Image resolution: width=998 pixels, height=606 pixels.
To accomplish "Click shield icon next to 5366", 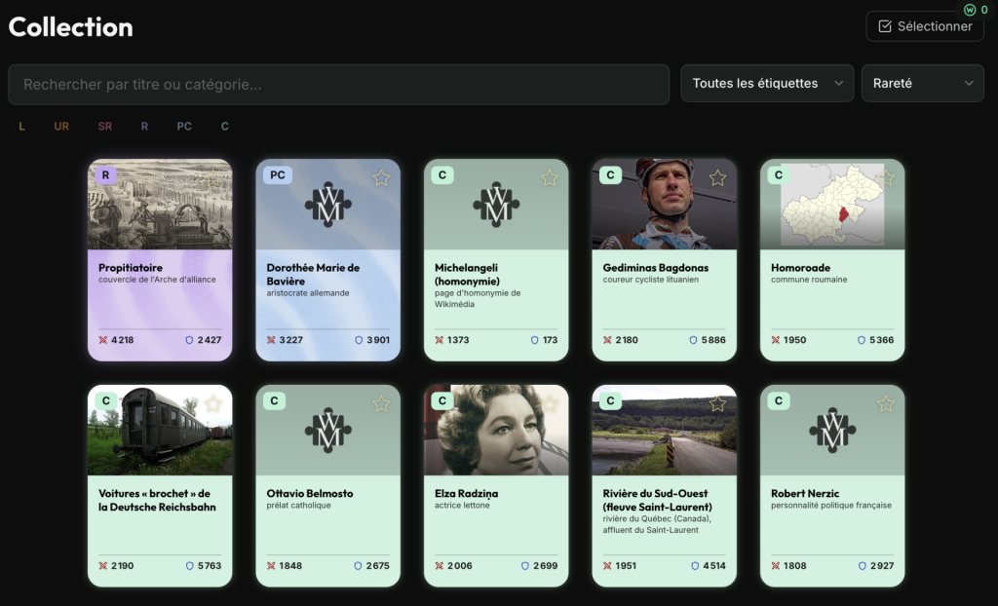I will [862, 340].
